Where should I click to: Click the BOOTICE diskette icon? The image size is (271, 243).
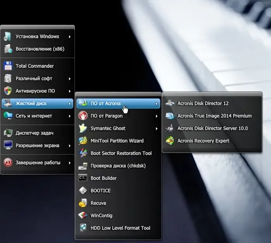83,190
